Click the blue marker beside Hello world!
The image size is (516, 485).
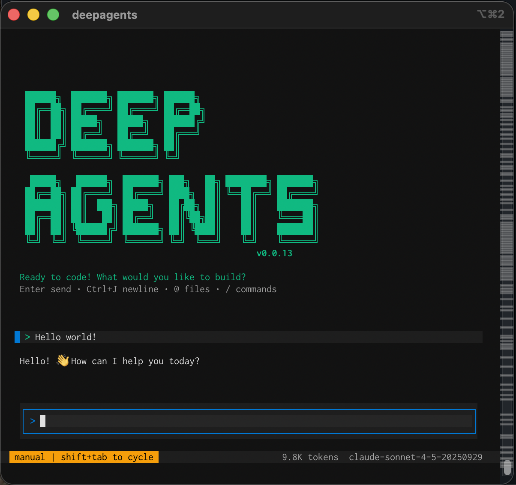17,337
